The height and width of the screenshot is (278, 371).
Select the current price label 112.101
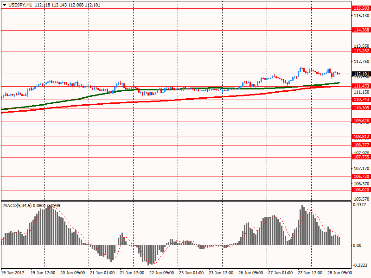coord(361,74)
